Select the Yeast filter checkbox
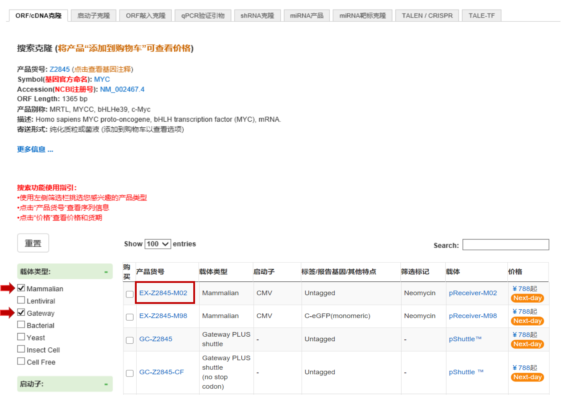This screenshot has height=395, width=572. 21,337
